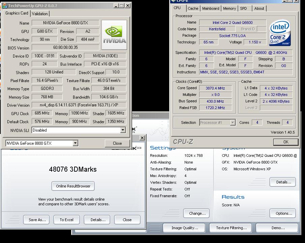The width and height of the screenshot is (305, 243).
Task: Click the Level 2 cache value 2 x 4096 KBytes
Action: point(276,101)
